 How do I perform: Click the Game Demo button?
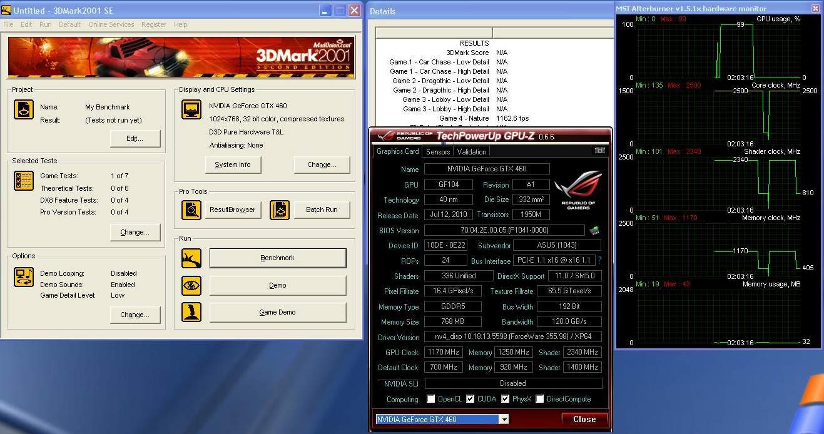(x=277, y=312)
